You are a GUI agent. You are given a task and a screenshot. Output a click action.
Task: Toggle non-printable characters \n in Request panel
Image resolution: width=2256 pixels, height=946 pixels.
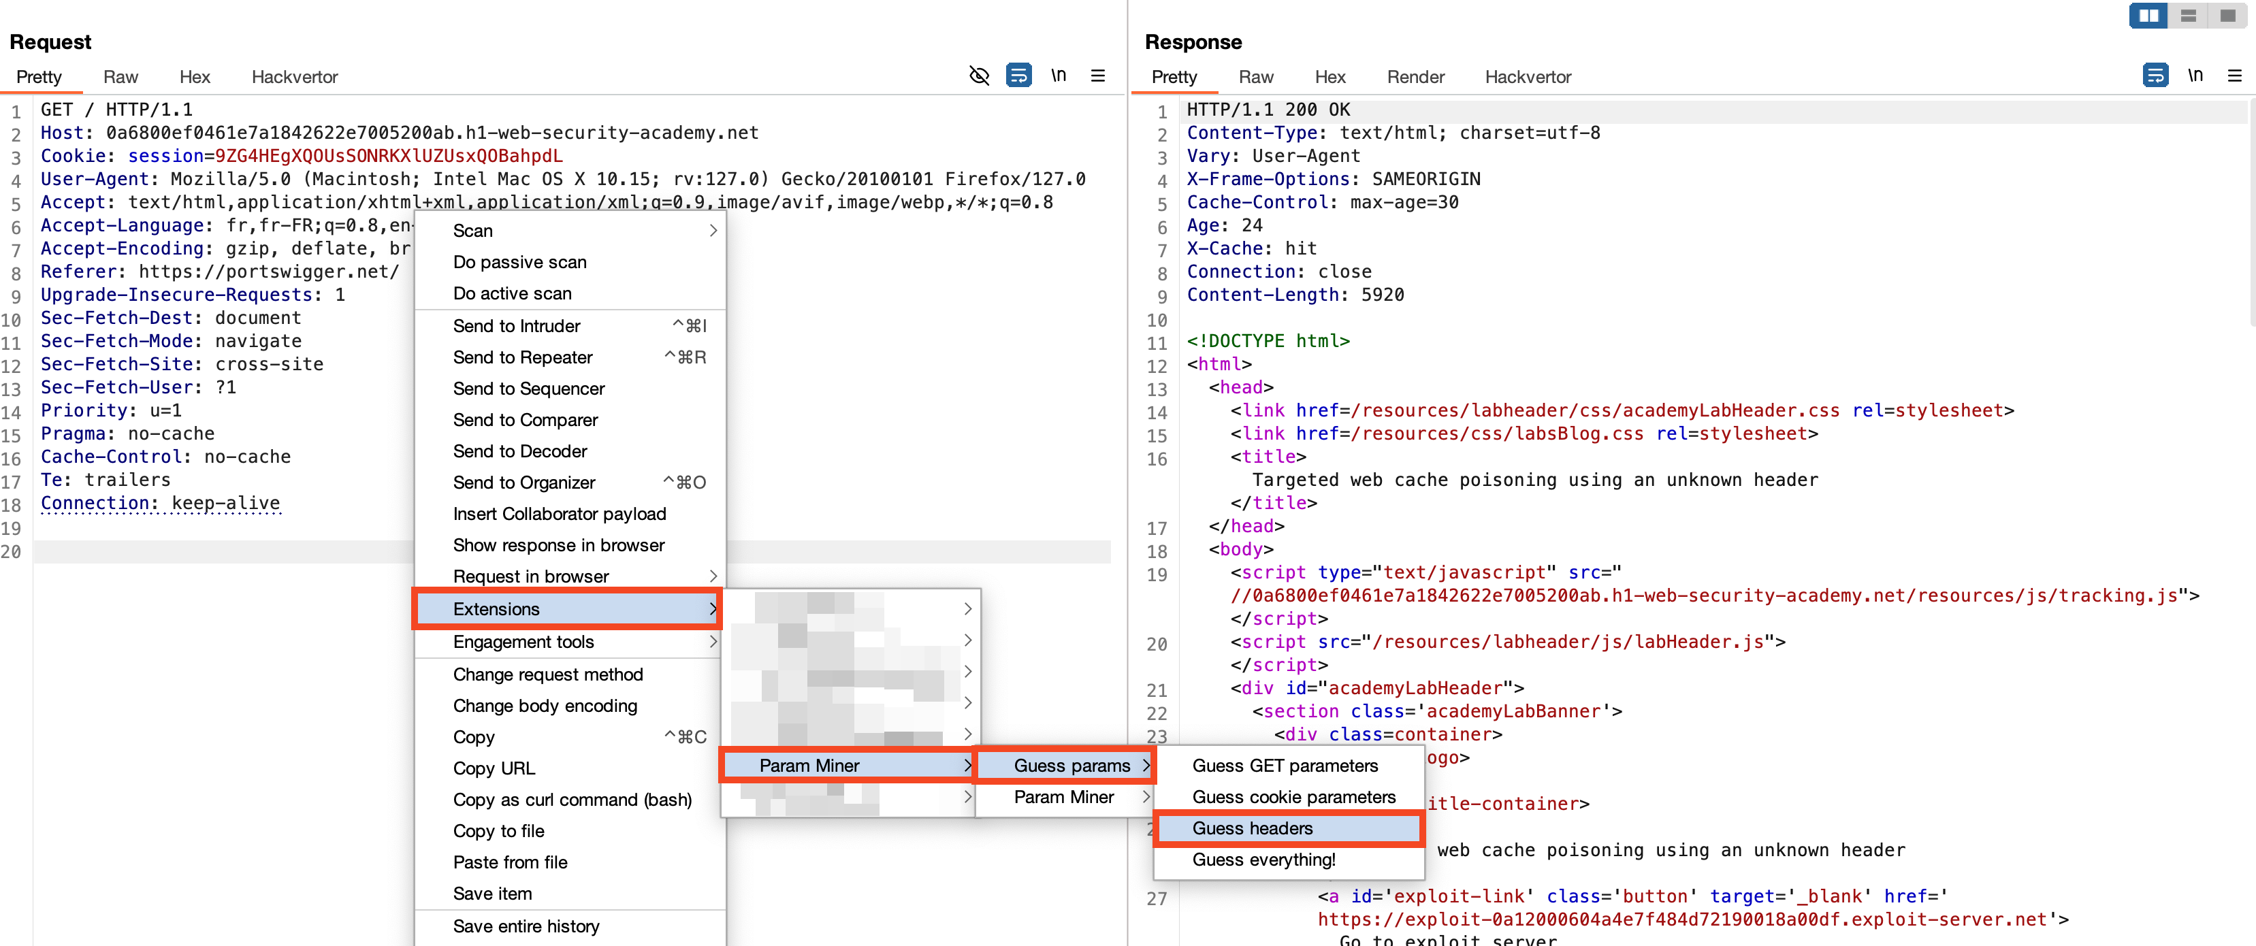pyautogui.click(x=1058, y=76)
